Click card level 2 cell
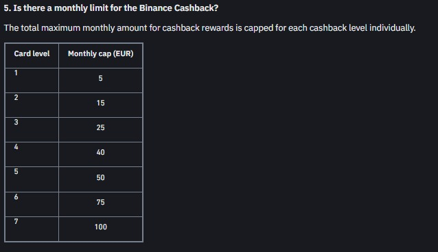This screenshot has width=438, height=252. (x=32, y=105)
